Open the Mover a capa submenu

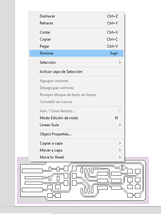(x=77, y=150)
